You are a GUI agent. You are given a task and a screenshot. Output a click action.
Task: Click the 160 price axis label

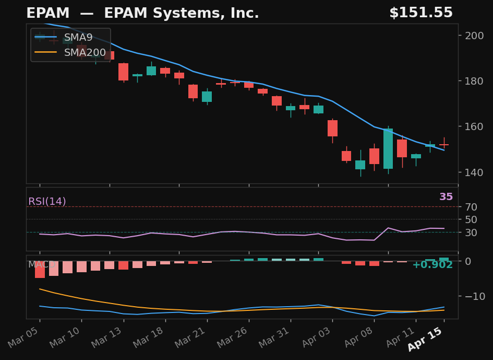[474, 126]
